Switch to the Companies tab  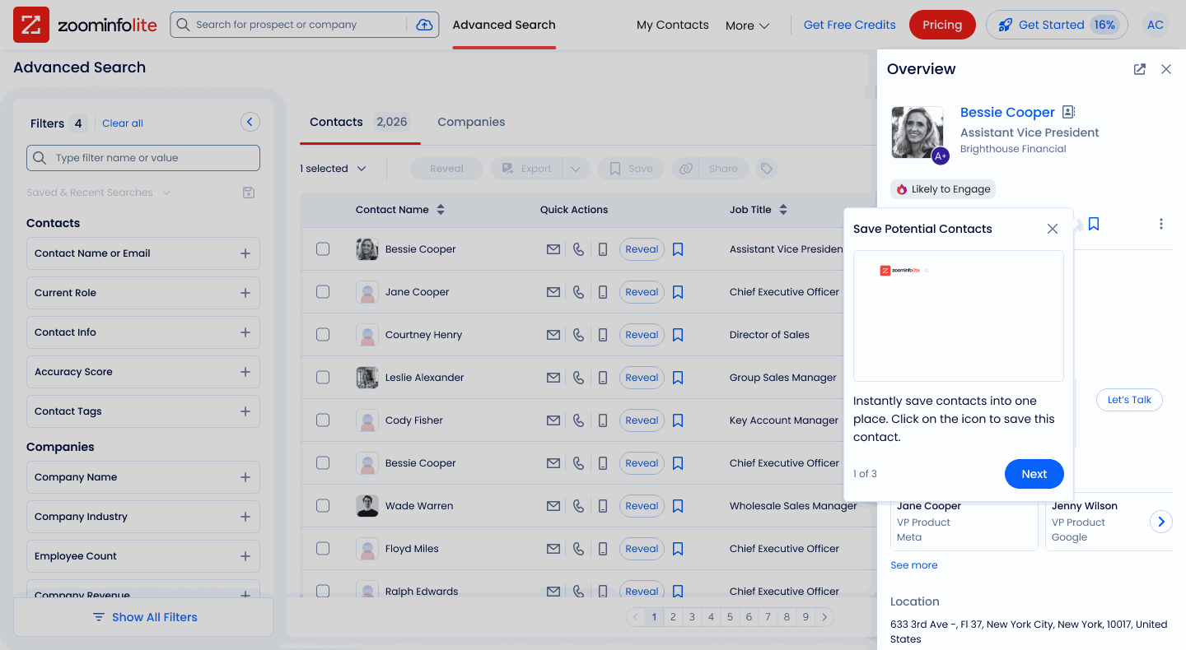coord(471,122)
